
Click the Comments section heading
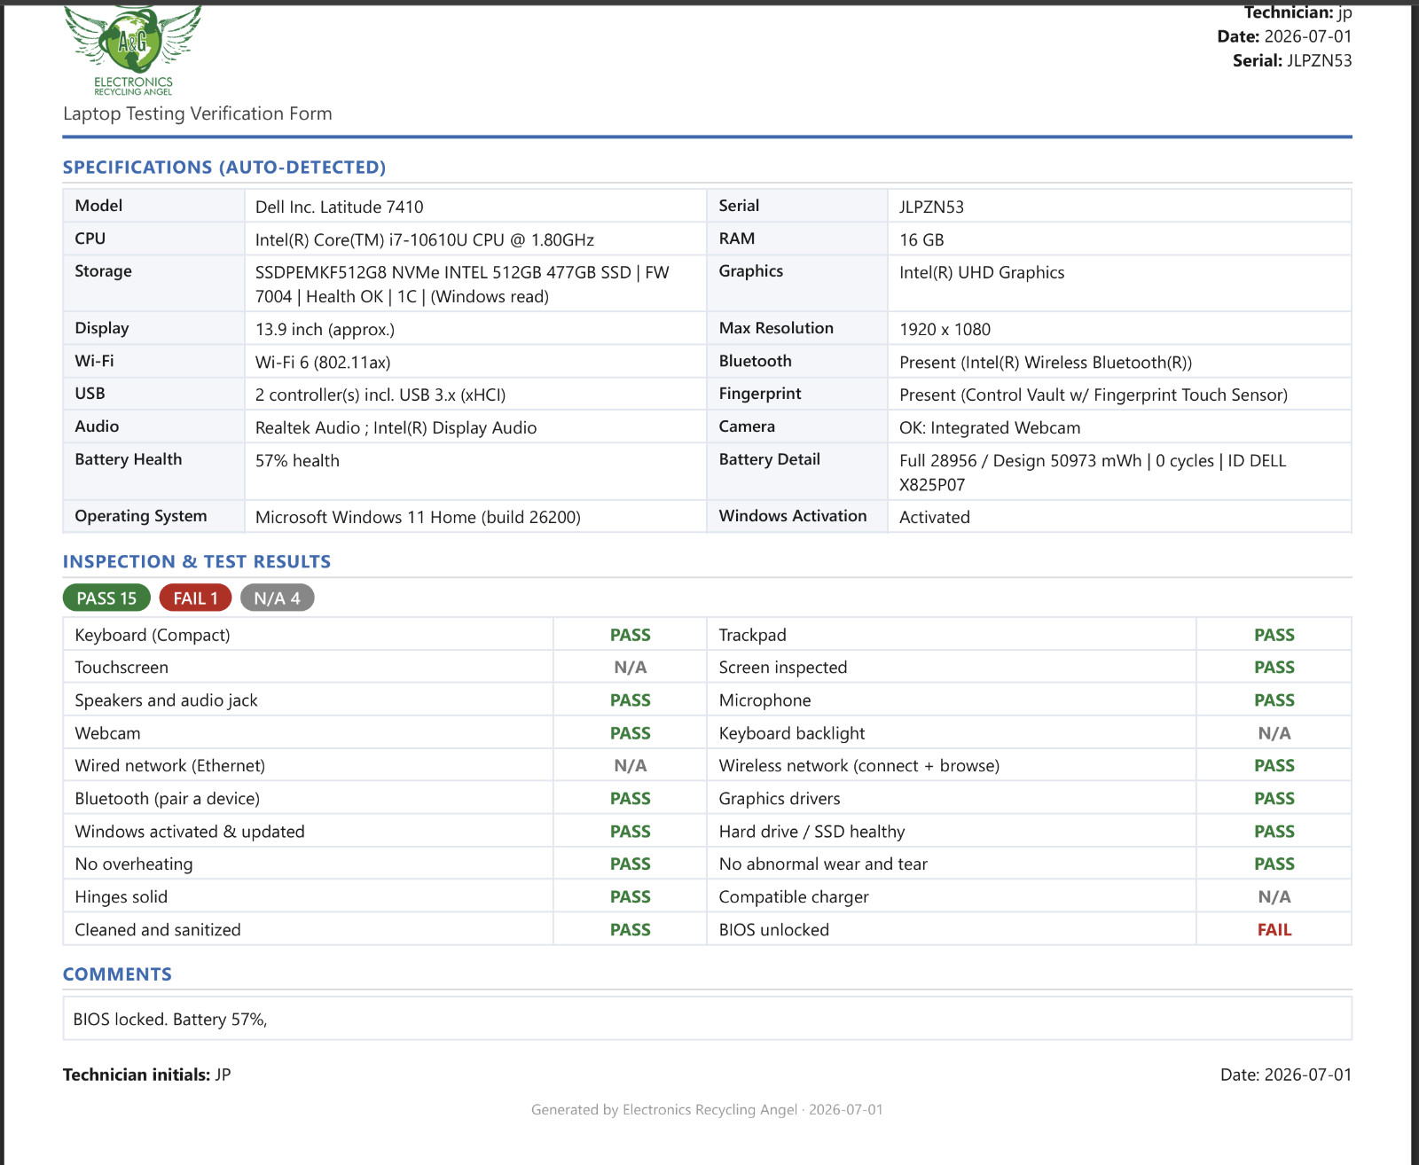pos(117,974)
